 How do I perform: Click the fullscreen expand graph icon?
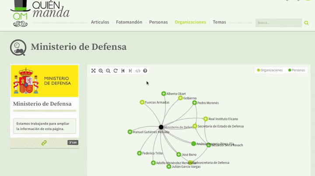[x=94, y=71]
